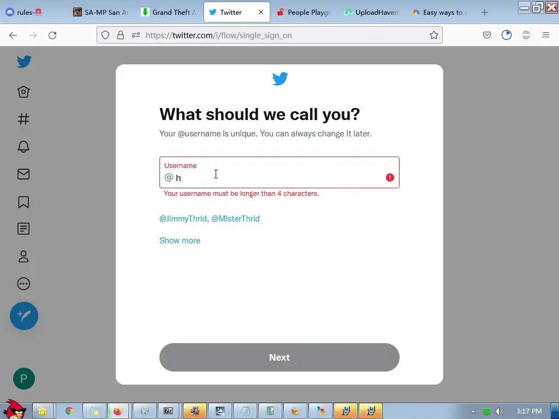Open Chrome from the taskbar

point(69,411)
